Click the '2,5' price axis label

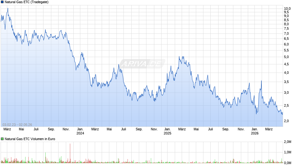[286, 106]
